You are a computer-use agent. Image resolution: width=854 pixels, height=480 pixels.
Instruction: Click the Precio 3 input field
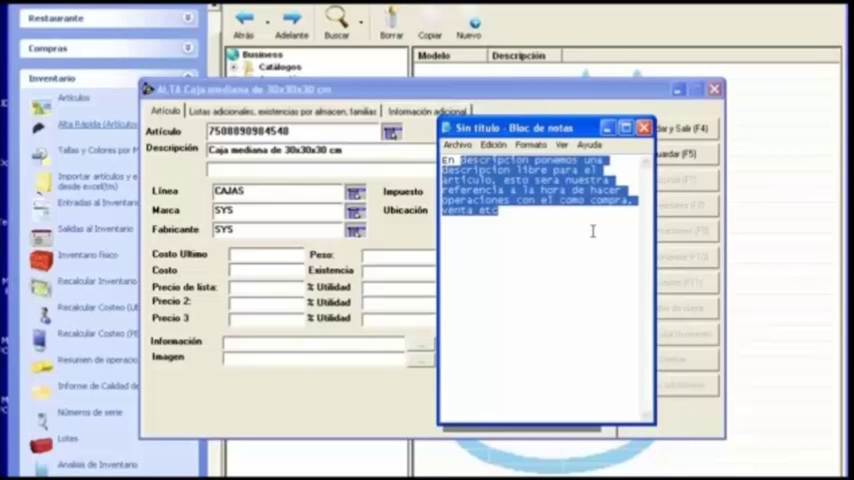267,319
